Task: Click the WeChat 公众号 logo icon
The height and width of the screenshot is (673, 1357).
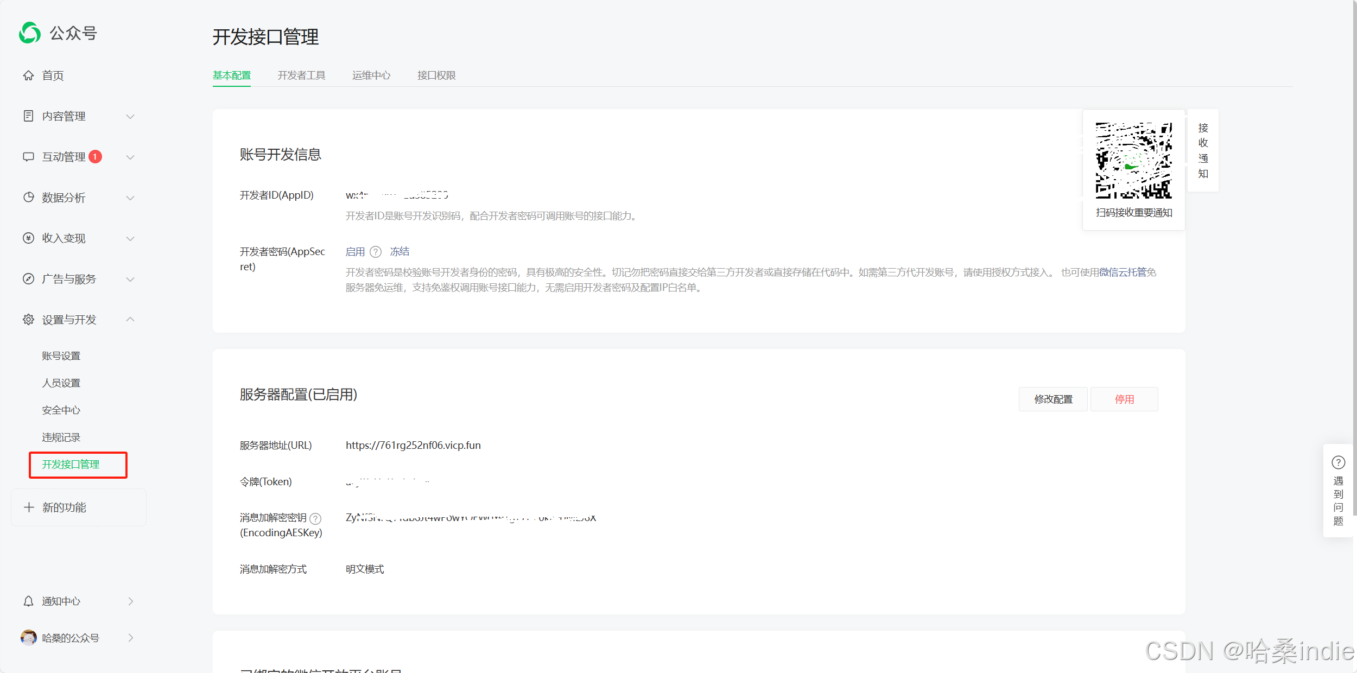Action: 30,33
